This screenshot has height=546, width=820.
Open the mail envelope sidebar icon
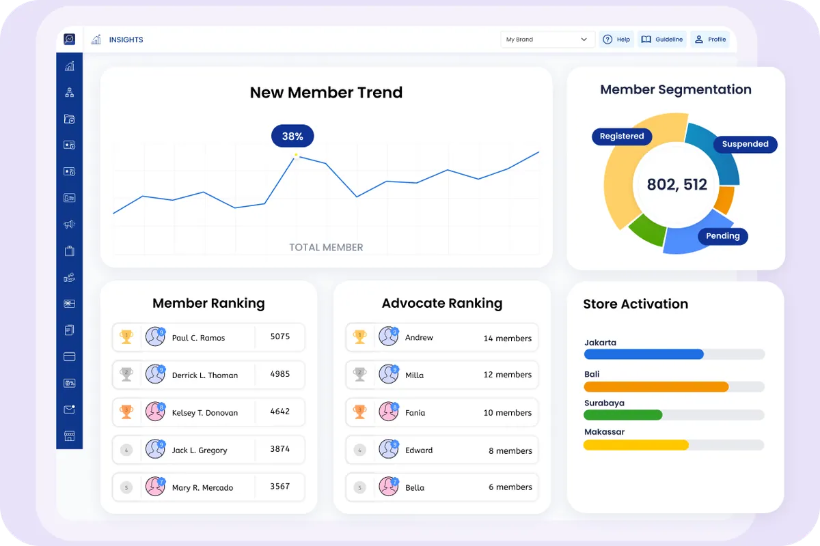coord(69,409)
